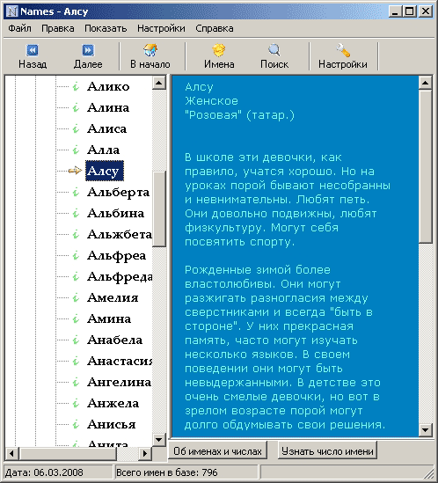This screenshot has width=438, height=483.
Task: Open the Файл menu
Action: (x=19, y=28)
